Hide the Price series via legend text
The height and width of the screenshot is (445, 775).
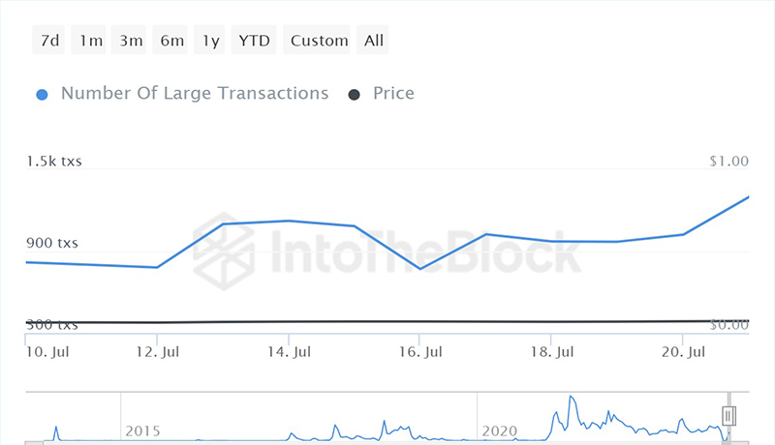coord(393,94)
